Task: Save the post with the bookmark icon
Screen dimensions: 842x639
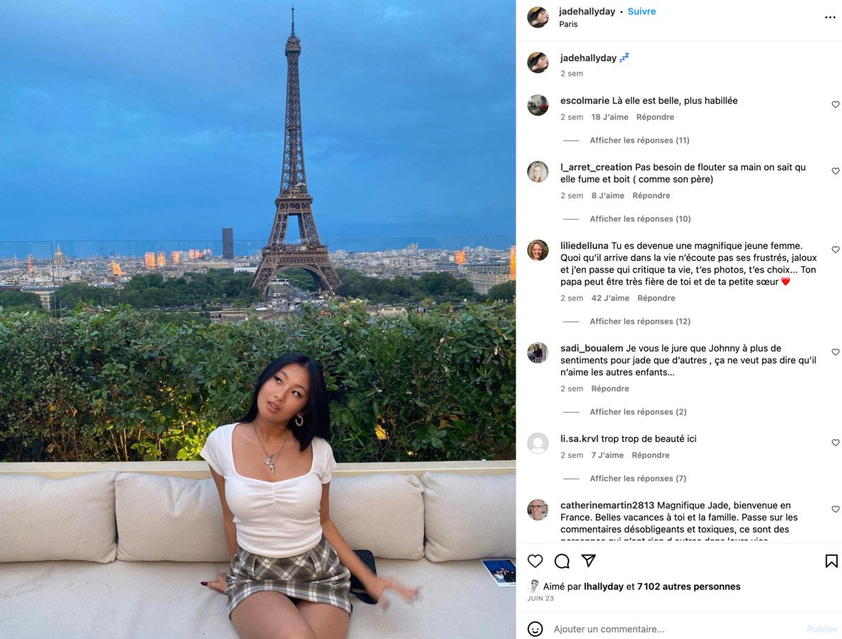Action: click(831, 561)
